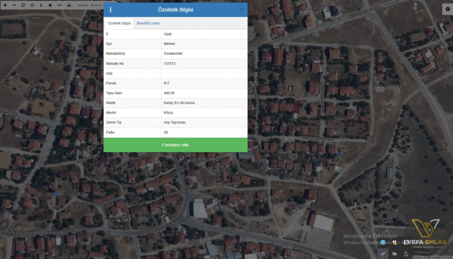Image resolution: width=453 pixels, height=259 pixels.
Task: Switch to the Öznitelik Bilgisi tab
Action: tap(119, 23)
